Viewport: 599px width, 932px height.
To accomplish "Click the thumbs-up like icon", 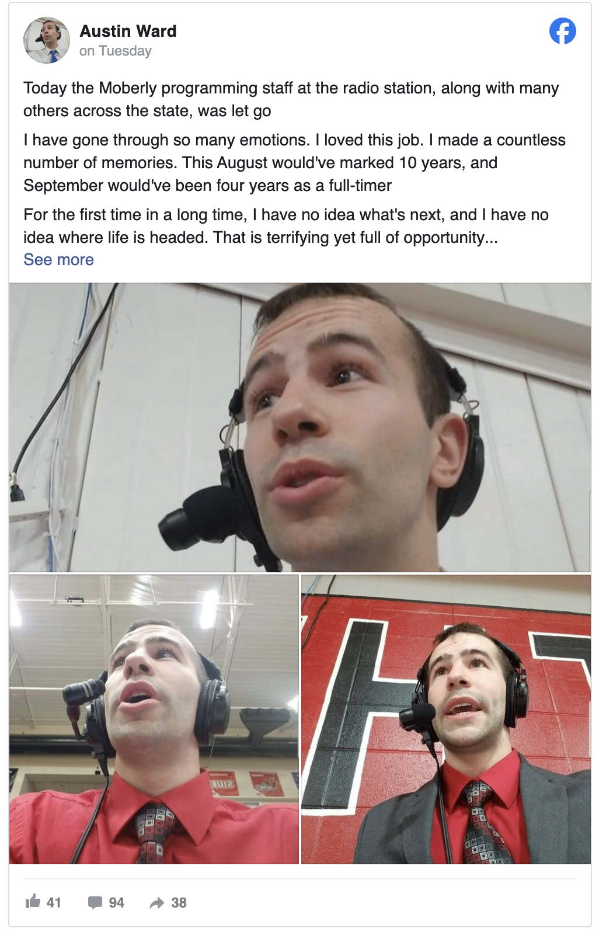I will point(33,901).
